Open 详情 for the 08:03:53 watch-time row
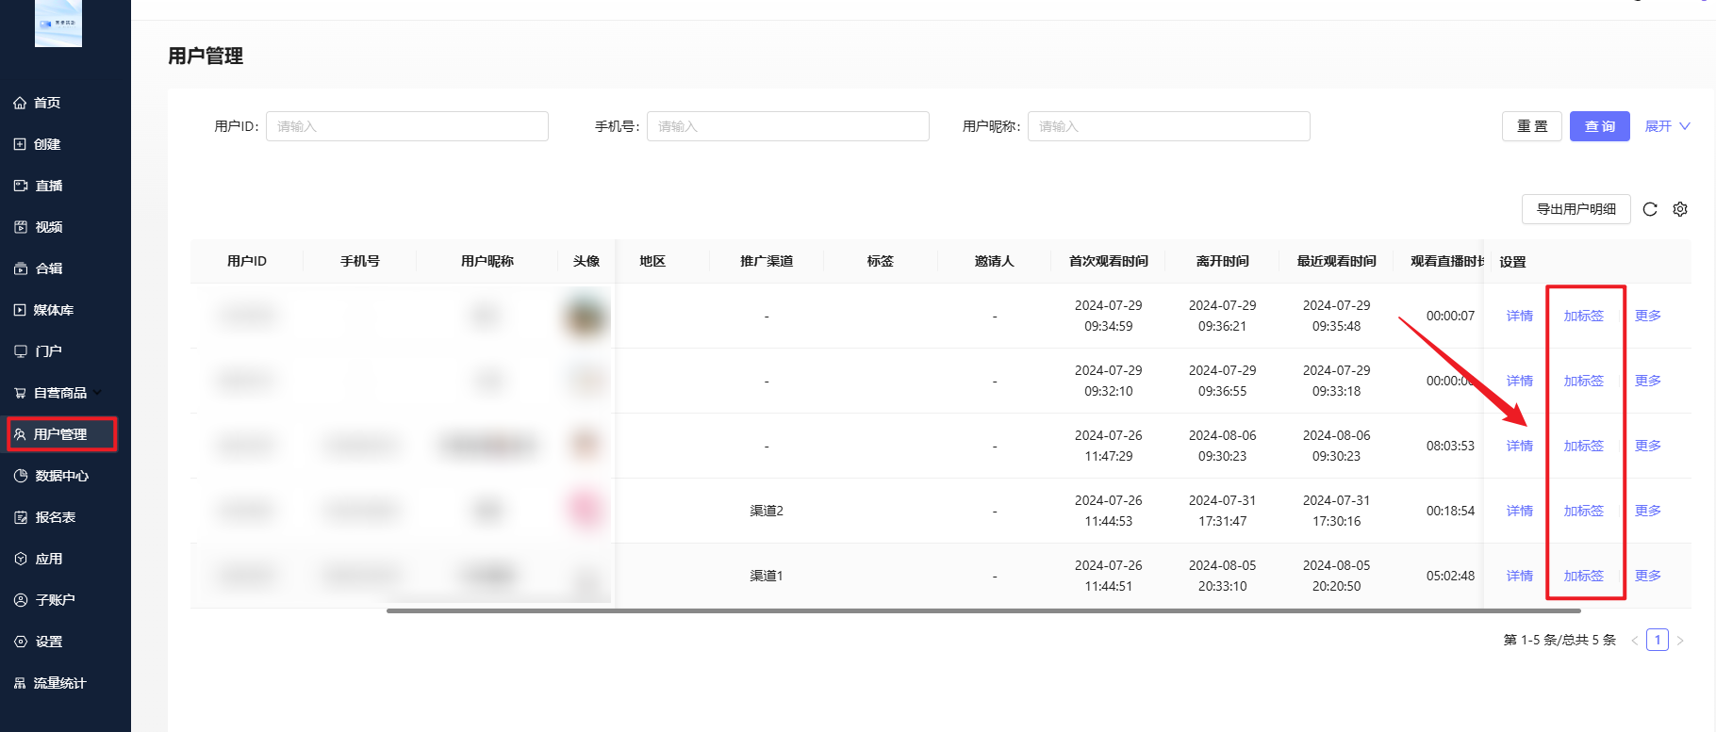1716x732 pixels. (x=1519, y=446)
